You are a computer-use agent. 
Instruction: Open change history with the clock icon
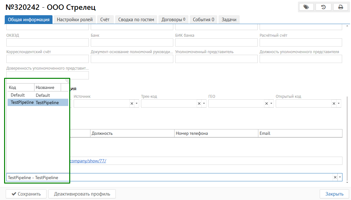[x=323, y=7]
